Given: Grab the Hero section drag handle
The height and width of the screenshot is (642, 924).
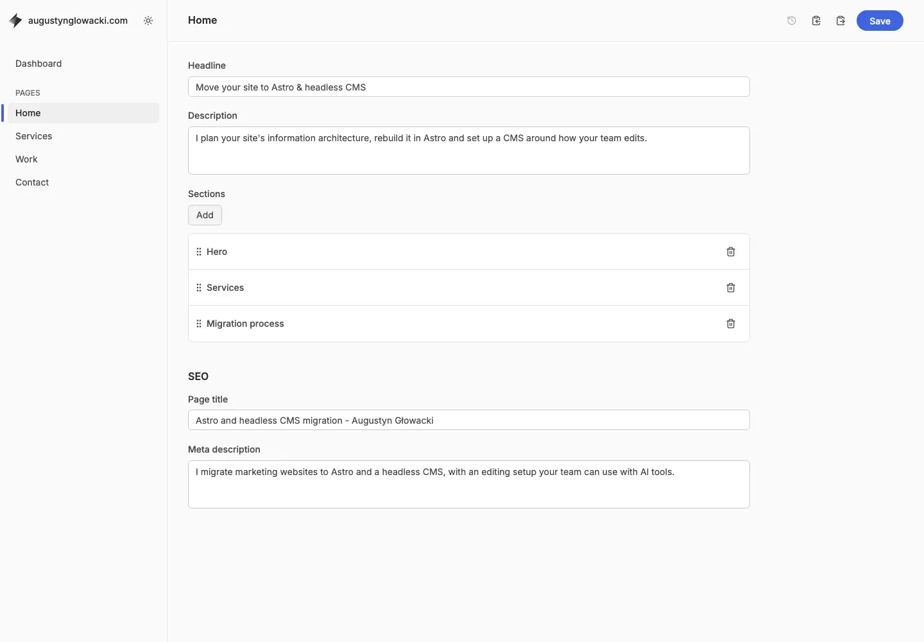Looking at the screenshot, I should [x=199, y=252].
